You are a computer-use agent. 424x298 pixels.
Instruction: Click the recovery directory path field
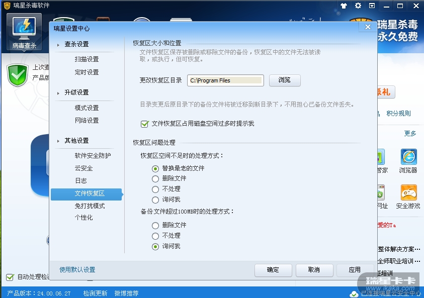pos(225,80)
